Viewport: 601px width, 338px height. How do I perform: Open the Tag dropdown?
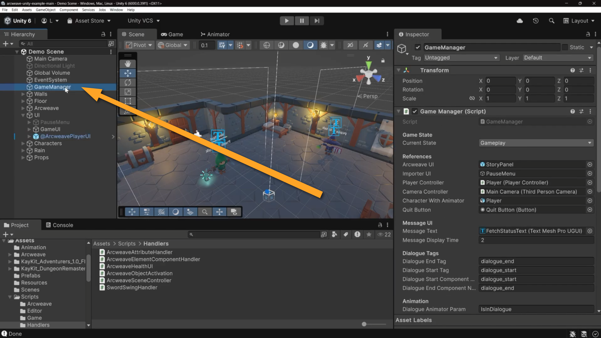coord(461,58)
